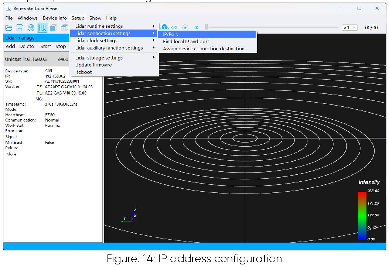Open the Show menu

tap(95, 18)
